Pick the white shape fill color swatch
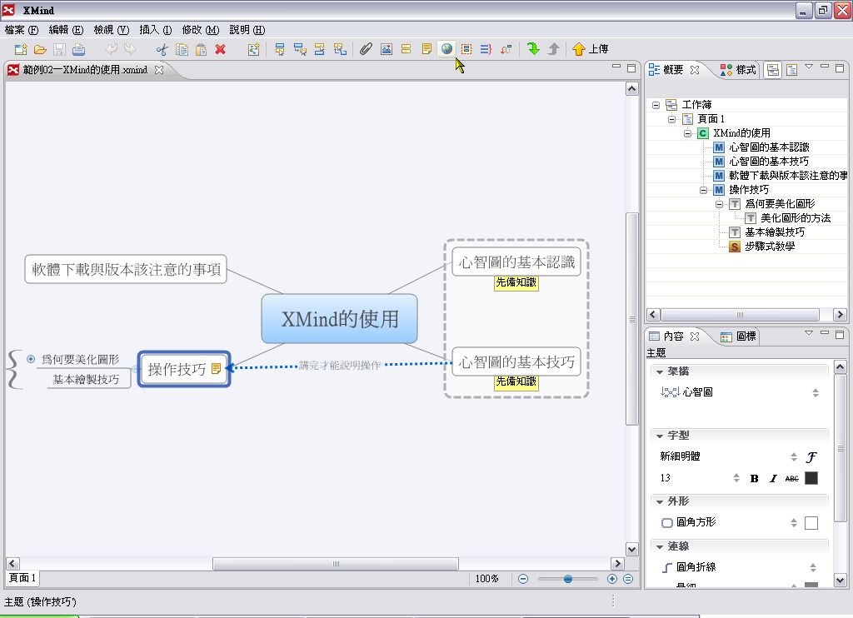The height and width of the screenshot is (618, 853). pos(811,523)
